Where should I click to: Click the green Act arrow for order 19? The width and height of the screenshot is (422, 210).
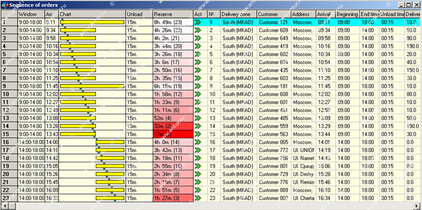click(198, 166)
